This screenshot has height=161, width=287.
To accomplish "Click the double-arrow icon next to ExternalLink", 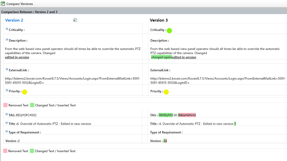I will (x=7, y=69).
